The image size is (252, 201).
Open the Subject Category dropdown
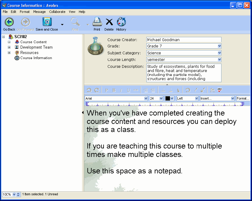[219, 53]
